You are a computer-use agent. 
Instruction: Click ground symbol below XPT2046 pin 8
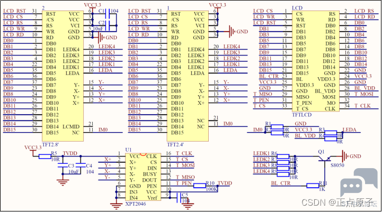[116, 206]
